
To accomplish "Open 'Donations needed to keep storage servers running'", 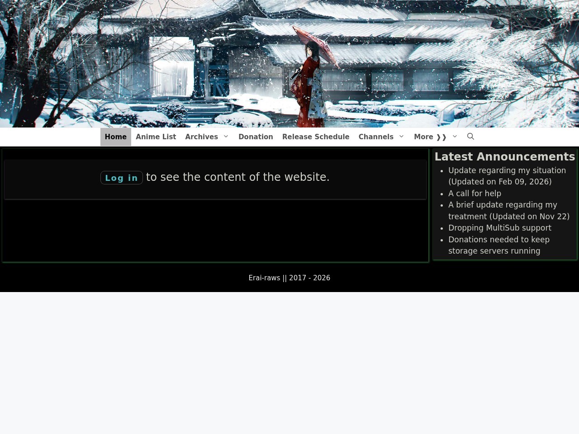I will pos(498,245).
